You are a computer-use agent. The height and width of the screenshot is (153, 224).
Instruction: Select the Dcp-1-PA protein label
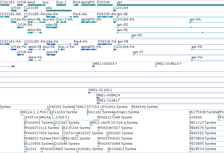pos(66,47)
